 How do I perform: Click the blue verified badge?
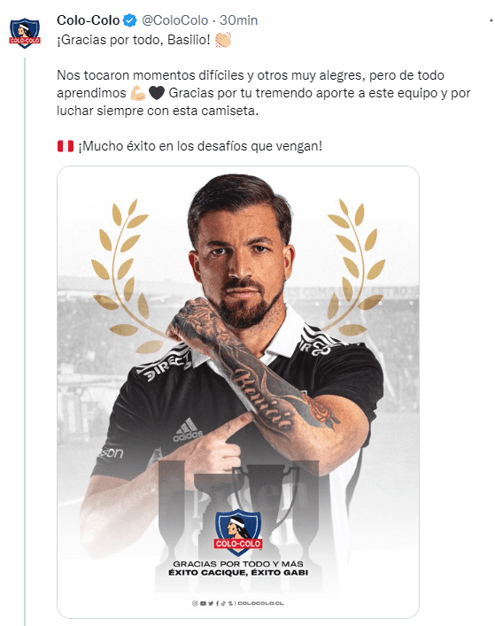coord(130,20)
